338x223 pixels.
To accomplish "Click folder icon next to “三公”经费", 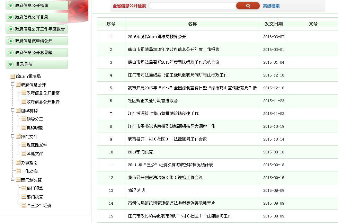I will point(24,206).
